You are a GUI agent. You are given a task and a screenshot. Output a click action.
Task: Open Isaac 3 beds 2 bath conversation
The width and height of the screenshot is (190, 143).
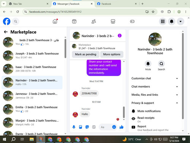(x=32, y=69)
